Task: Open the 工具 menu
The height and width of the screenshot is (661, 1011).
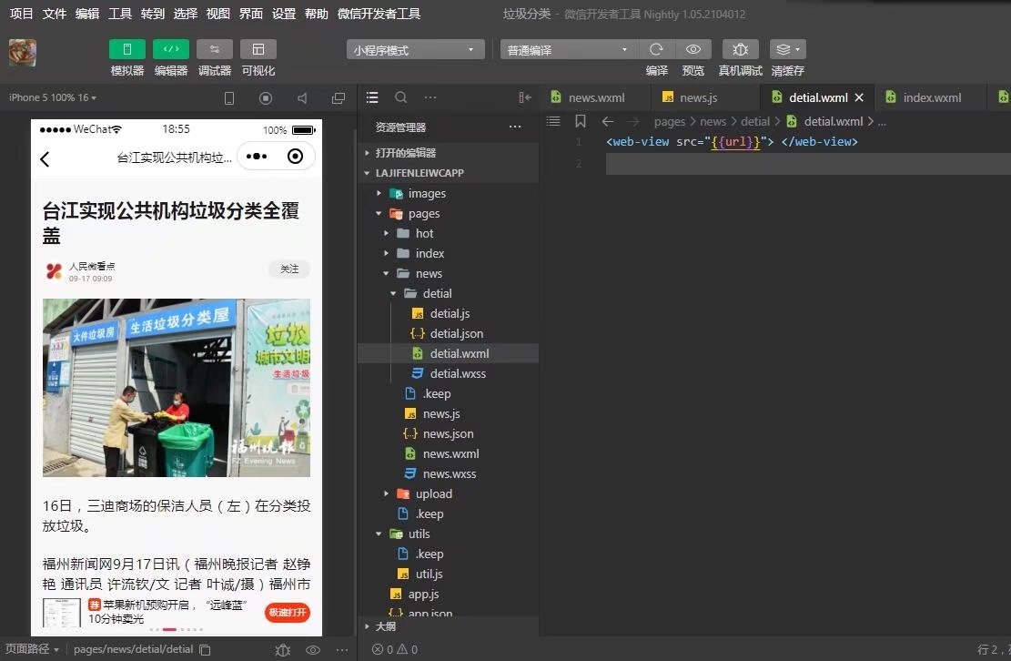Action: tap(120, 14)
